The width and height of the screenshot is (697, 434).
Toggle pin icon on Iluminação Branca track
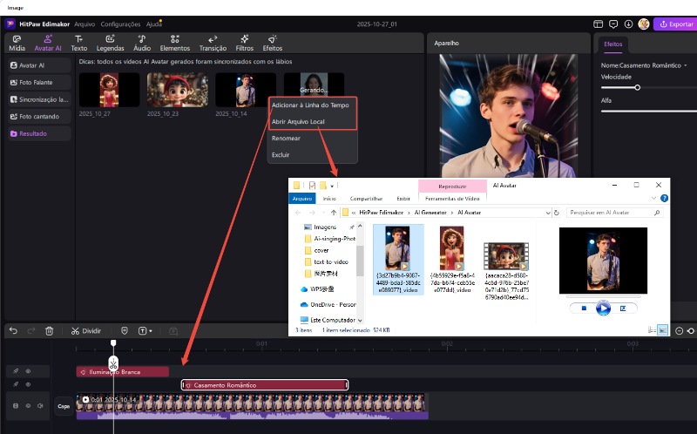coord(16,371)
